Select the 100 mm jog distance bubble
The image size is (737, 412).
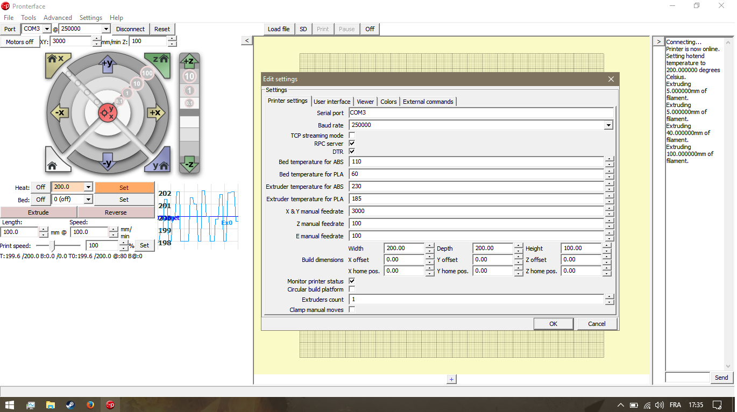tap(147, 73)
